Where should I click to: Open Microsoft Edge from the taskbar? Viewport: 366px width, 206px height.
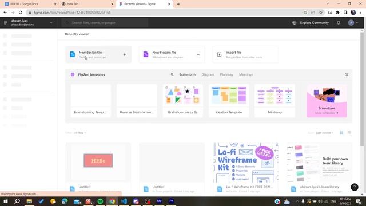(65, 201)
